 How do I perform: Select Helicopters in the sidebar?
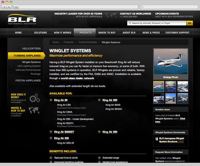coord(31,49)
